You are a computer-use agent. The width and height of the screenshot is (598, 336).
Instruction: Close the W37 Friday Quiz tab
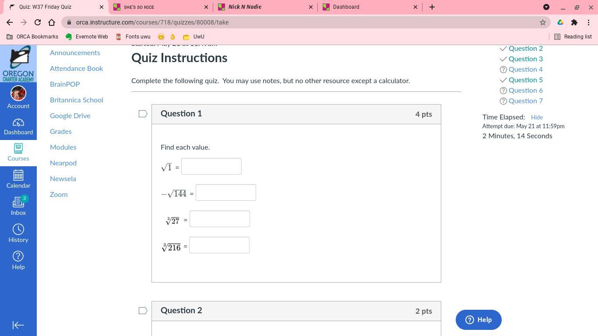pyautogui.click(x=102, y=7)
